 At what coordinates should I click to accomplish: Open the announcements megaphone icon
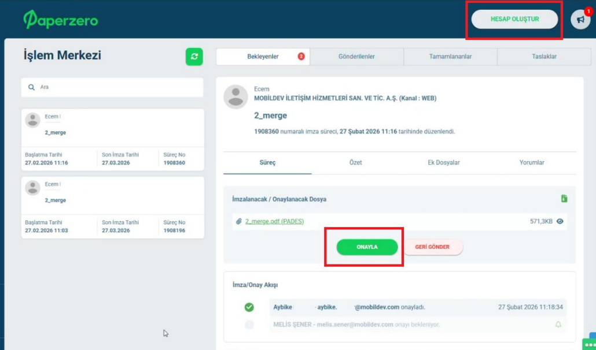click(580, 20)
